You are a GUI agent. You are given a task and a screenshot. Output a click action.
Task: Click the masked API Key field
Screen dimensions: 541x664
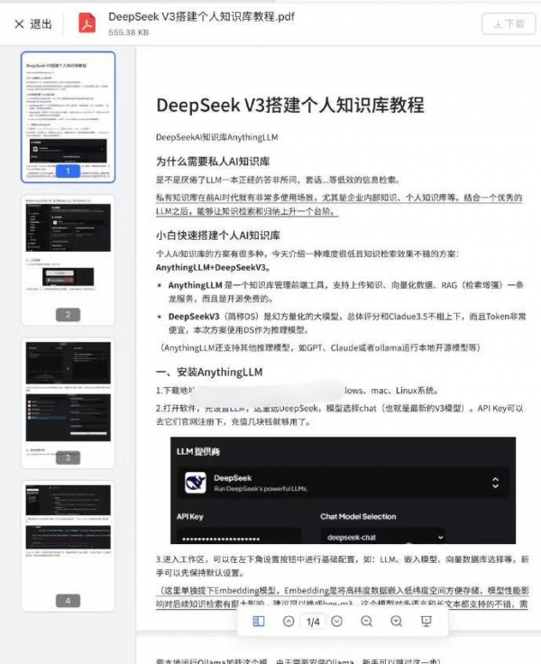pyautogui.click(x=239, y=538)
